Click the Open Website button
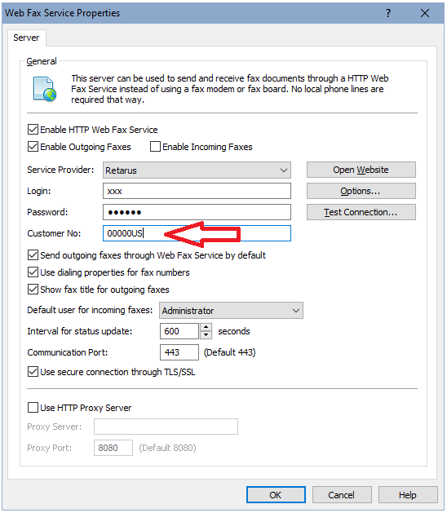This screenshot has height=513, width=447. pyautogui.click(x=361, y=170)
